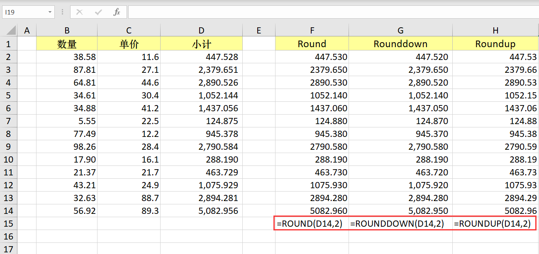Screen dimensions: 539x254
Task: Select Roundup cell 2894.29
Action: (x=495, y=198)
